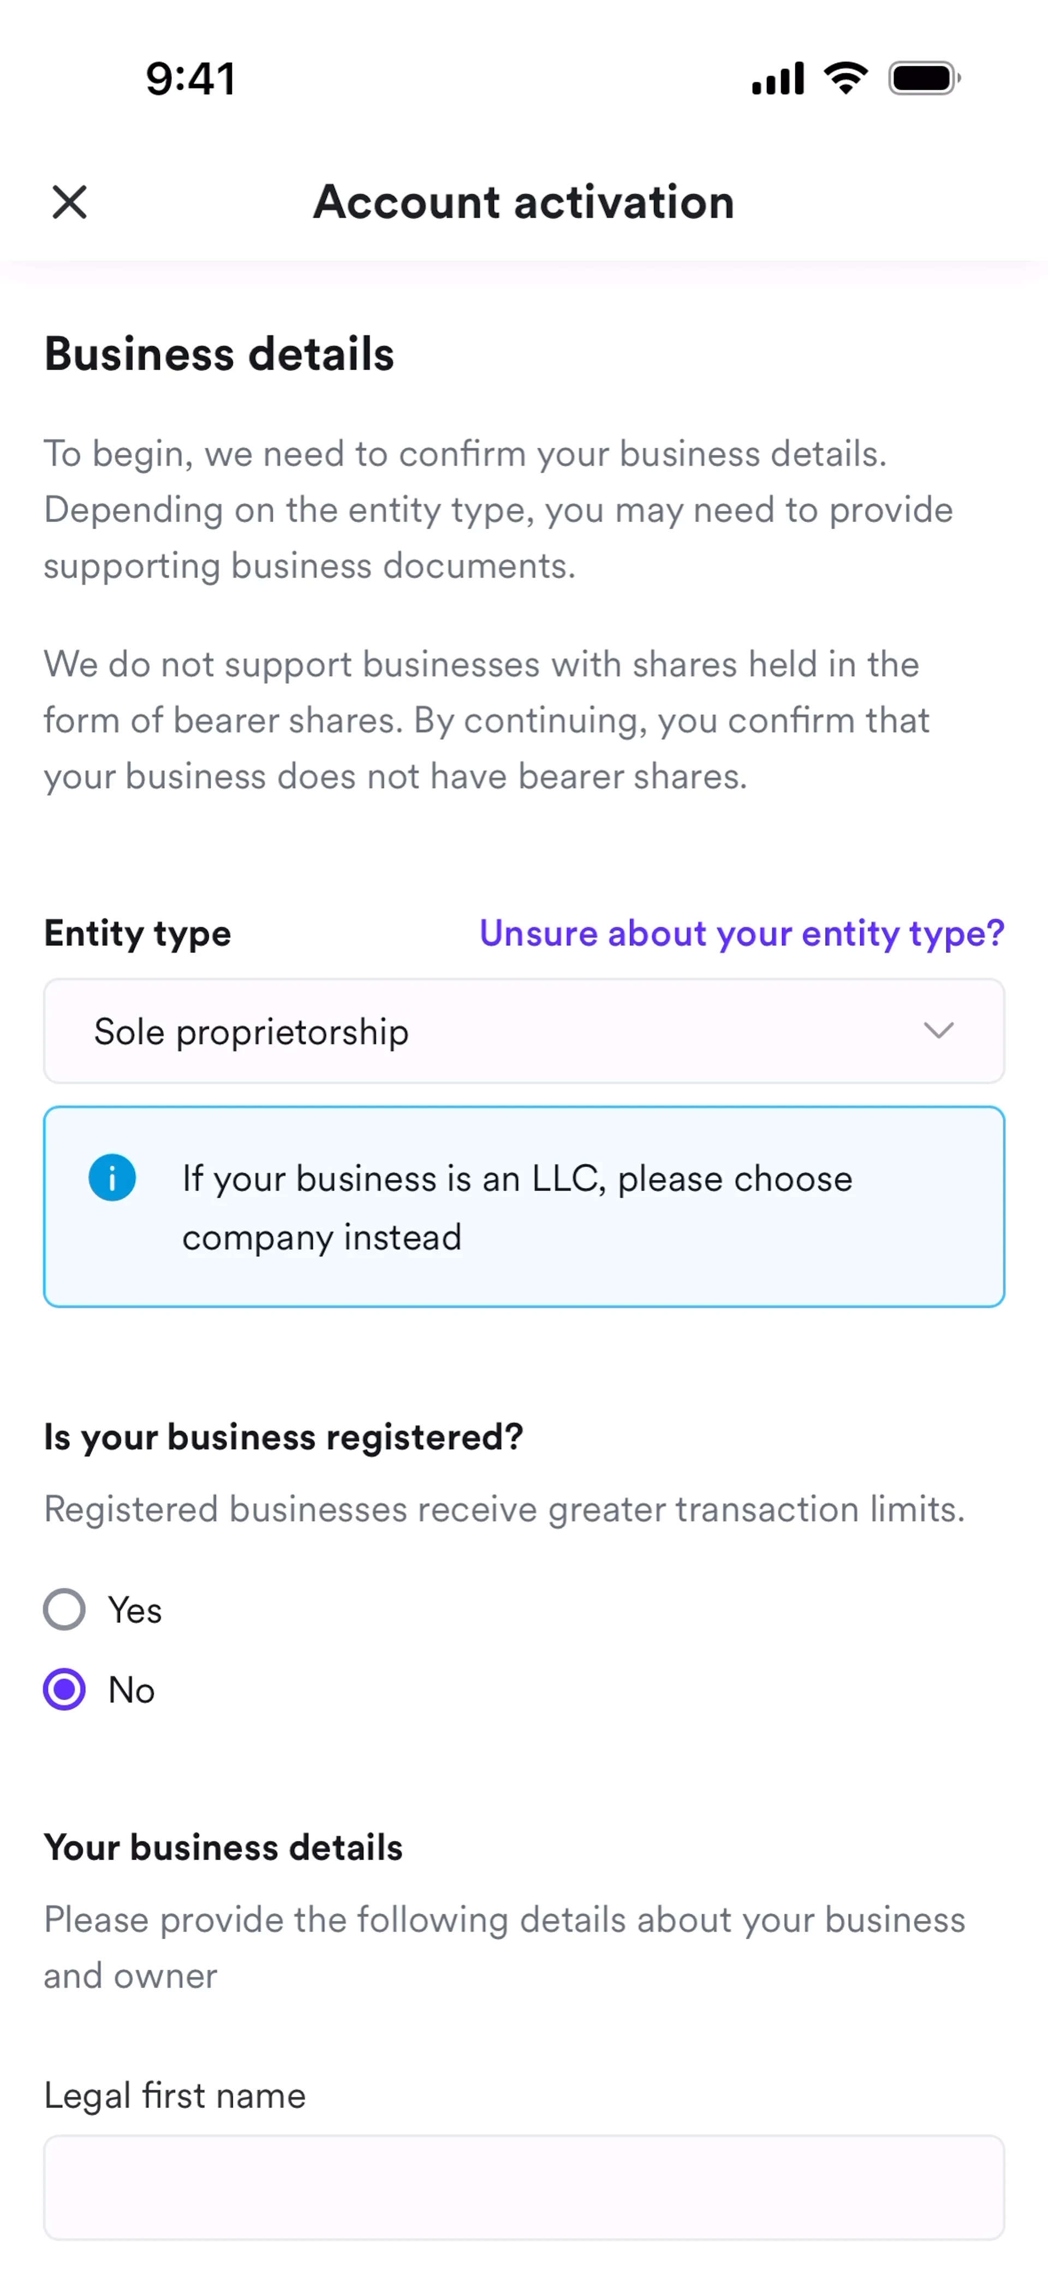1048x2271 pixels.
Task: Tap the blue info icon in the LLC notice
Action: point(112,1178)
